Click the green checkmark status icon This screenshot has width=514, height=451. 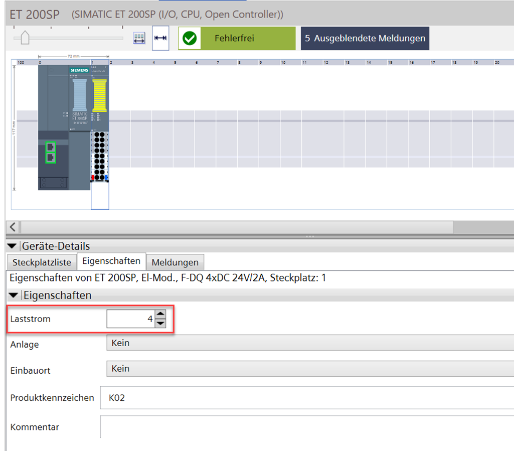[x=190, y=39]
